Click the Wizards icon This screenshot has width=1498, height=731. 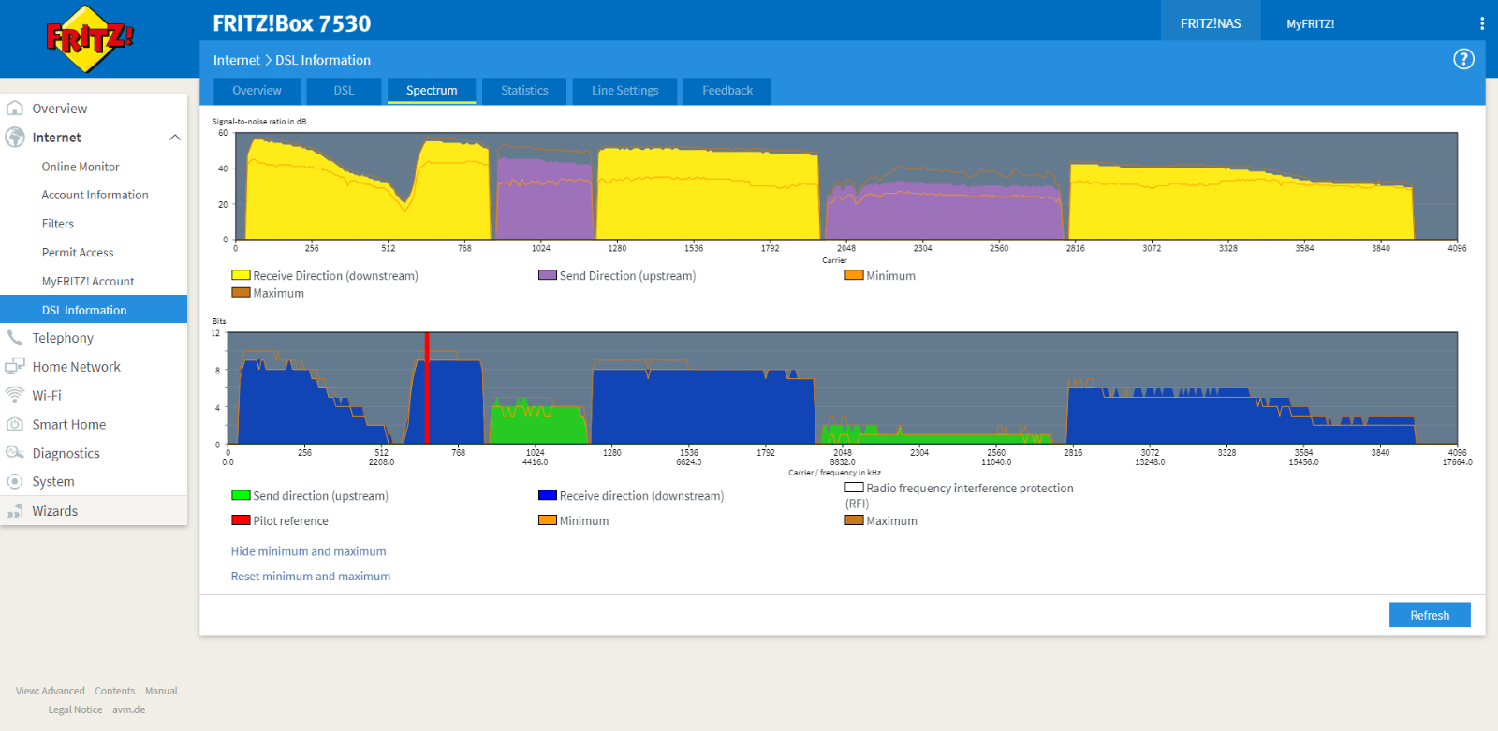pyautogui.click(x=15, y=511)
